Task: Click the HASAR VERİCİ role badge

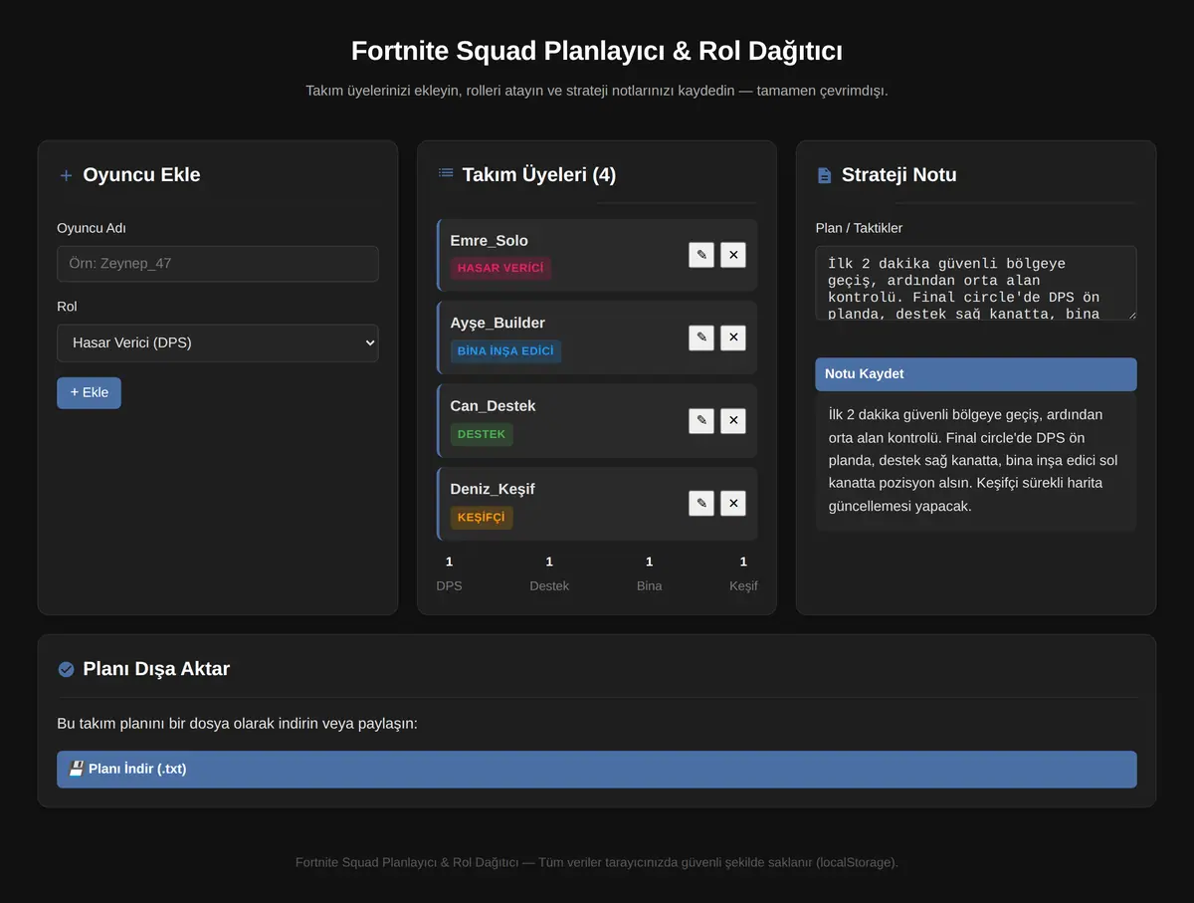Action: 500,268
